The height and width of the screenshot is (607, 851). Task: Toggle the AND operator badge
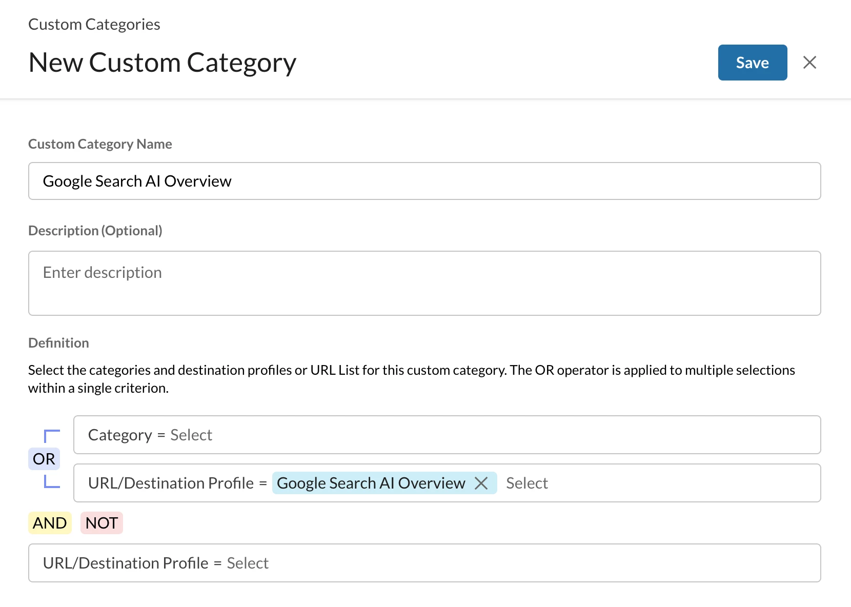click(50, 523)
